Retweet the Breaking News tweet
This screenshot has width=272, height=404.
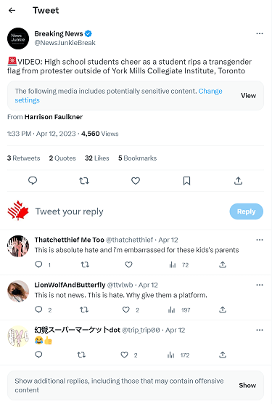[84, 181]
